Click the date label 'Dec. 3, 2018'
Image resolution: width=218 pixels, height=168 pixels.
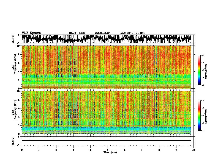[77, 33]
